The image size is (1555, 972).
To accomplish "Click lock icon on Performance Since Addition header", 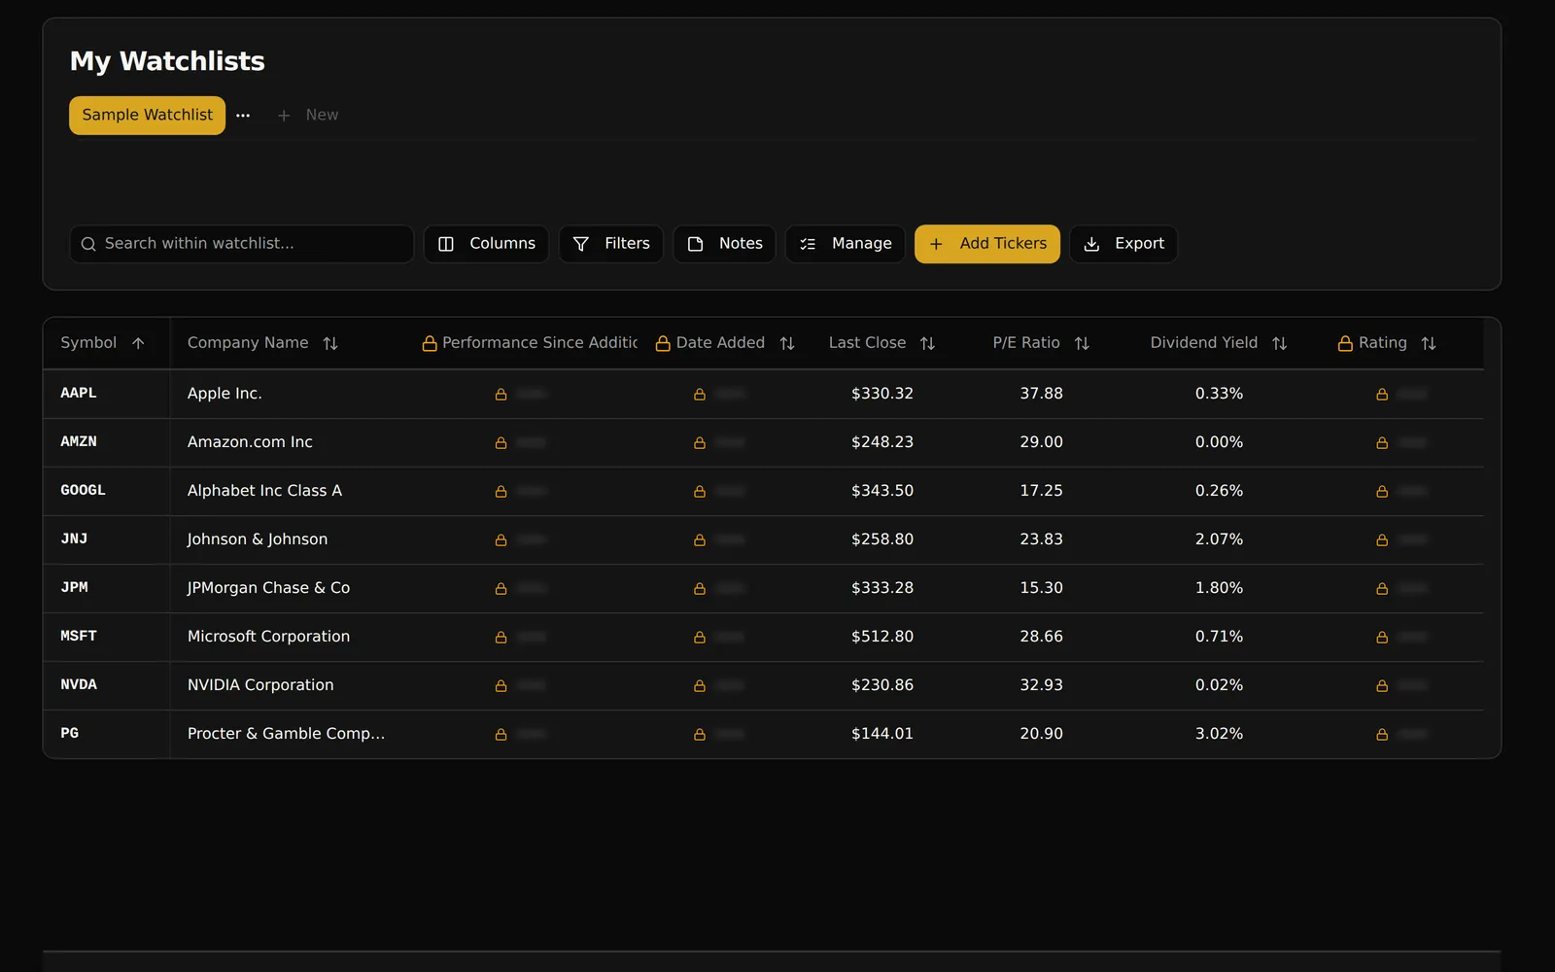I will (430, 343).
